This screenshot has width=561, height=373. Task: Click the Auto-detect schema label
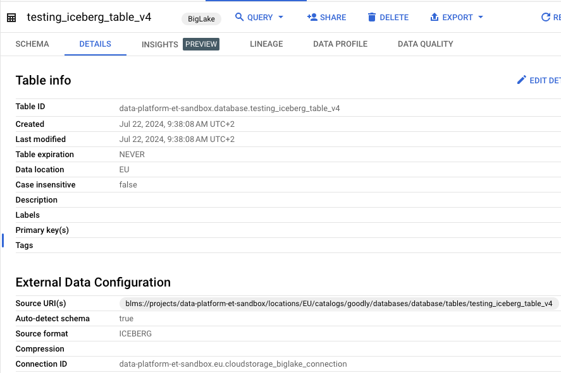point(52,318)
